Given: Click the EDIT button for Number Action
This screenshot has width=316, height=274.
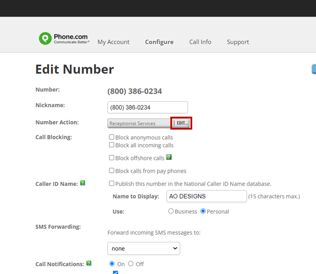Looking at the screenshot, I should (181, 123).
